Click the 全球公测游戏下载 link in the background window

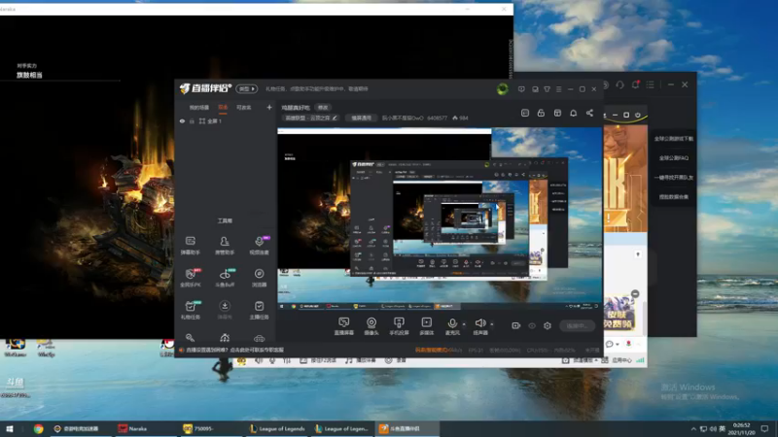(673, 139)
